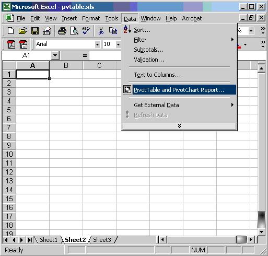Click the equals Edit Formula button
The height and width of the screenshot is (256, 268).
[85, 56]
